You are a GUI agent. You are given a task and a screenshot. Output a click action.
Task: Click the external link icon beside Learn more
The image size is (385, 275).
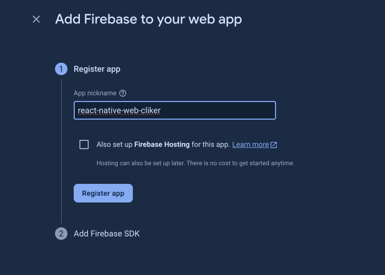coord(274,145)
